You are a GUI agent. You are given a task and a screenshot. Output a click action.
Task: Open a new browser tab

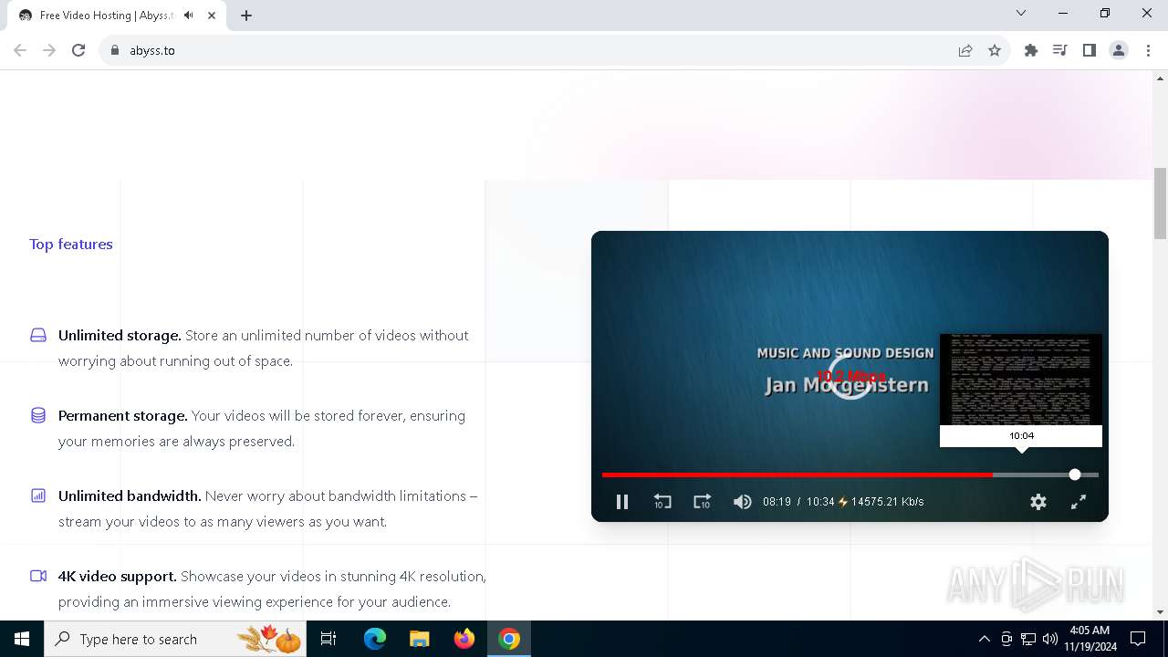[246, 16]
